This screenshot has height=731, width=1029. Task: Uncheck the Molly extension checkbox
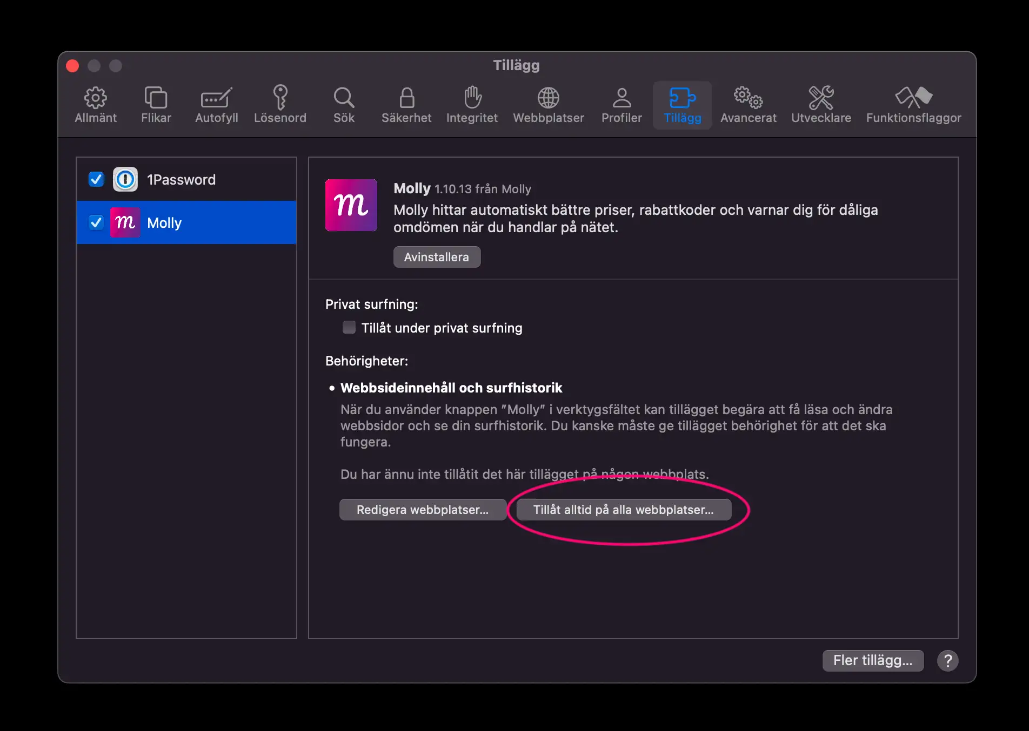tap(96, 222)
